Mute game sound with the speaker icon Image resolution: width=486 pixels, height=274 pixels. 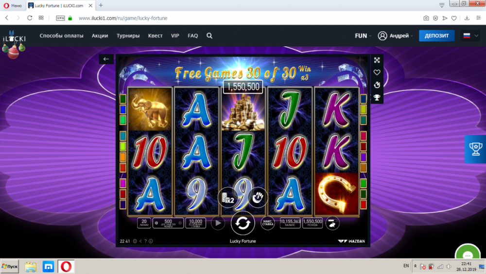tap(140, 241)
